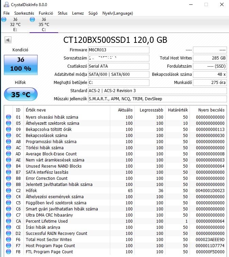Click the status orb for drive C:

(x=32, y=19)
